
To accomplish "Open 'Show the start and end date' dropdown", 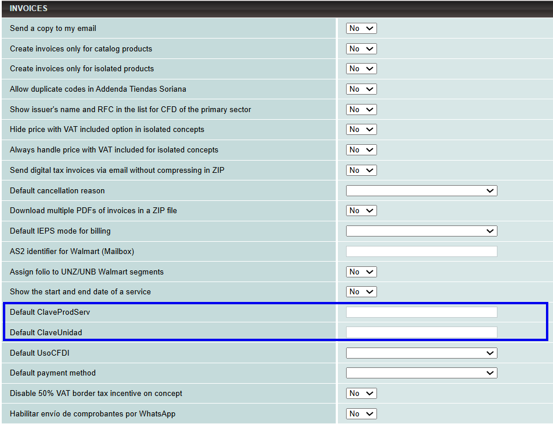I will (361, 292).
